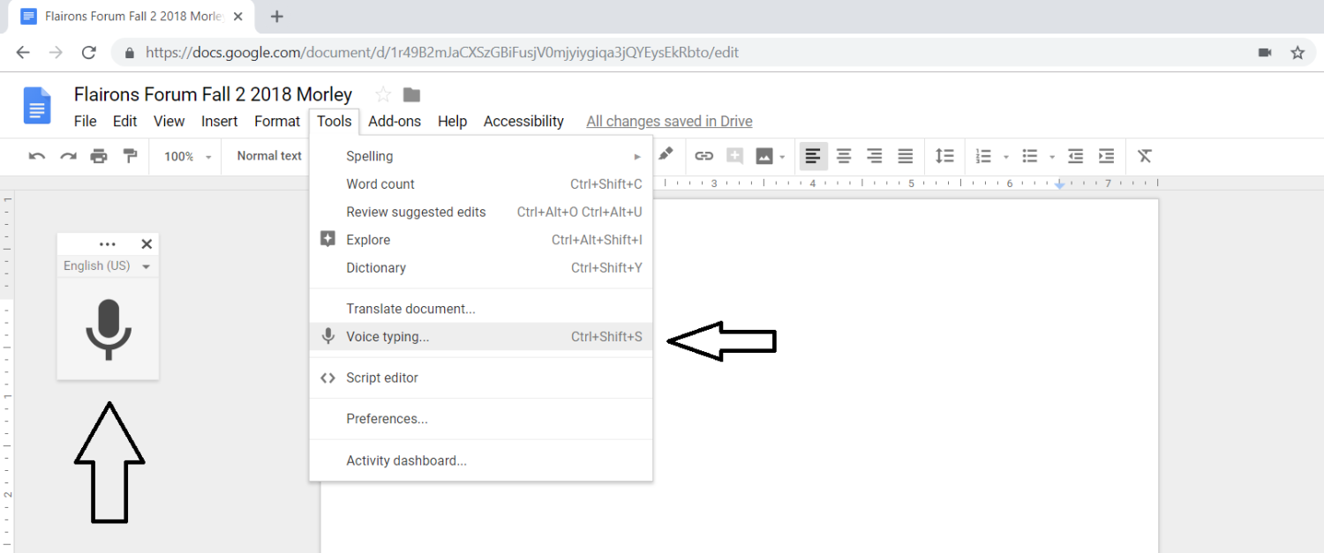Click the three dots on voice panel
The height and width of the screenshot is (553, 1324).
(x=108, y=244)
